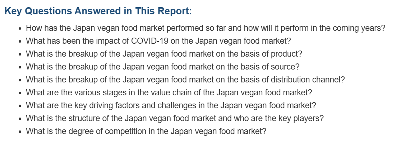
Task: Click the breakup on basis of source question
Action: [162, 67]
